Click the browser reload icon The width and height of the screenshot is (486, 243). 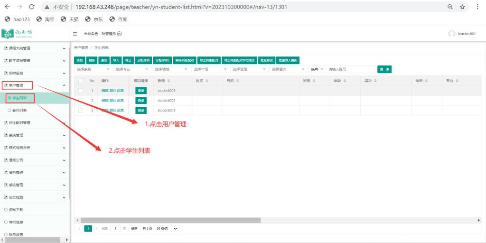click(32, 7)
